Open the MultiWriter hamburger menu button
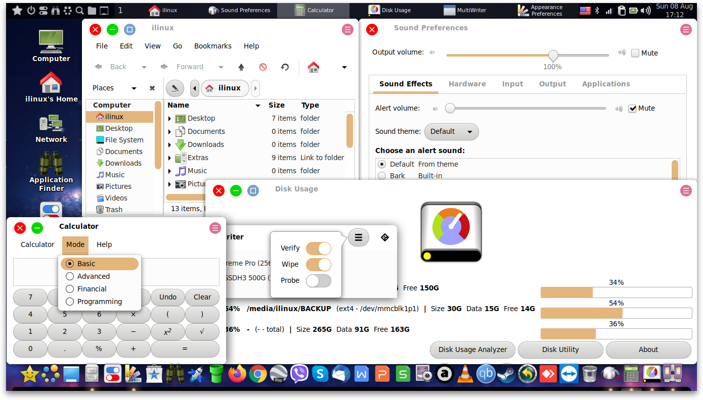This screenshot has width=703, height=400. (359, 237)
